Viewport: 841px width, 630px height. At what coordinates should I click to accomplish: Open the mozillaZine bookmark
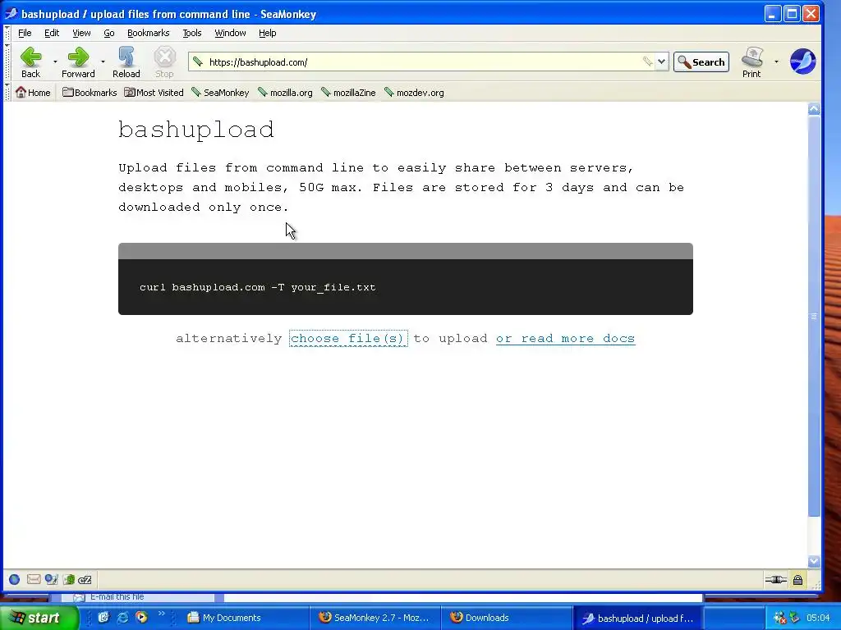[x=348, y=92]
